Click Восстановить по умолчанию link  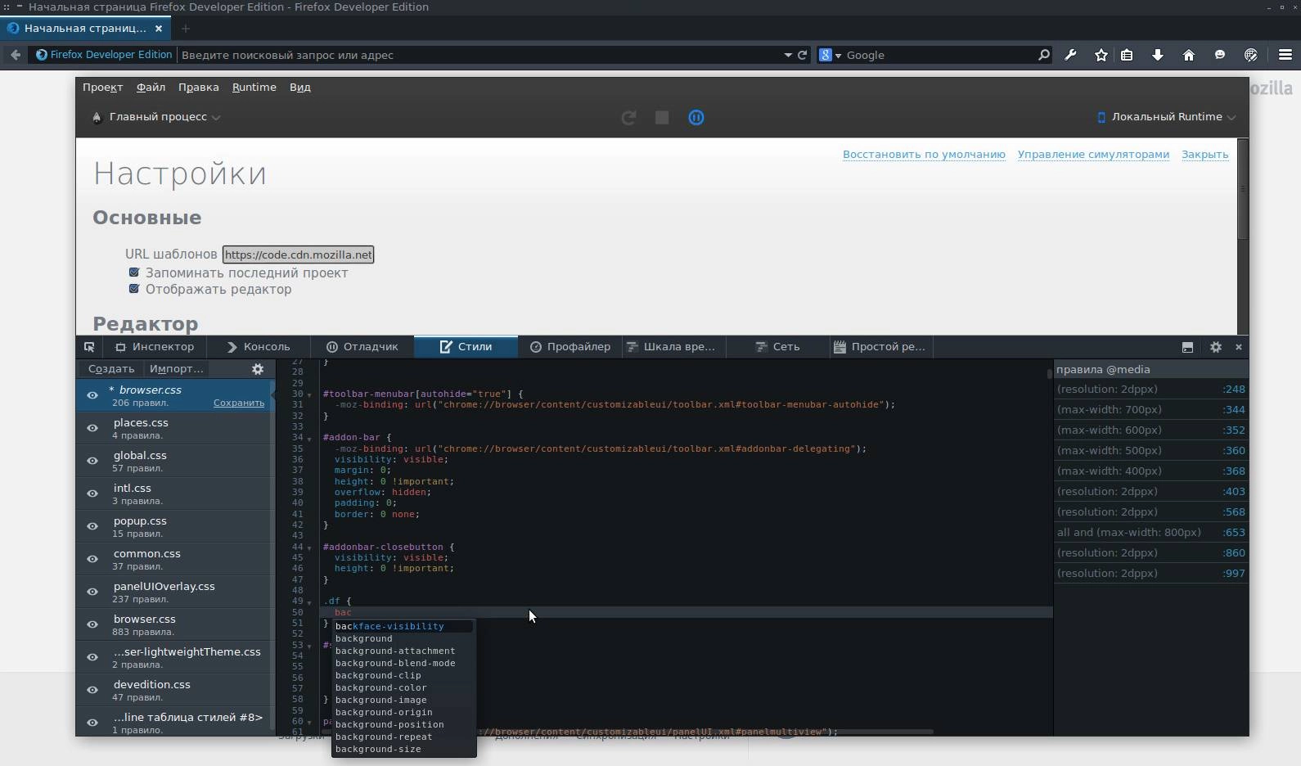pos(924,154)
